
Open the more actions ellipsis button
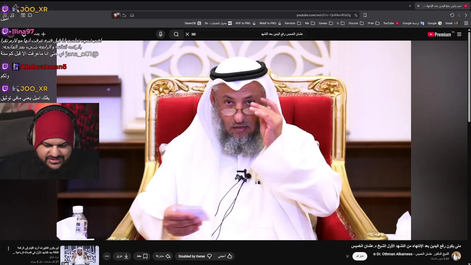tap(107, 256)
